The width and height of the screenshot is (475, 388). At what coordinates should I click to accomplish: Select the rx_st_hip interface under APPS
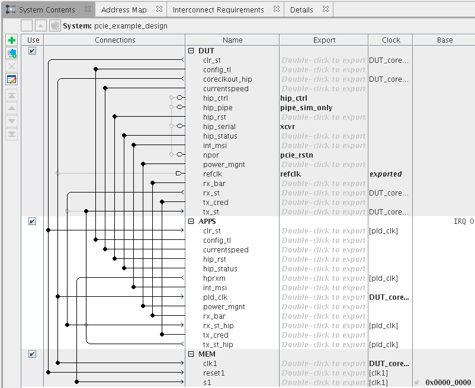(x=218, y=326)
